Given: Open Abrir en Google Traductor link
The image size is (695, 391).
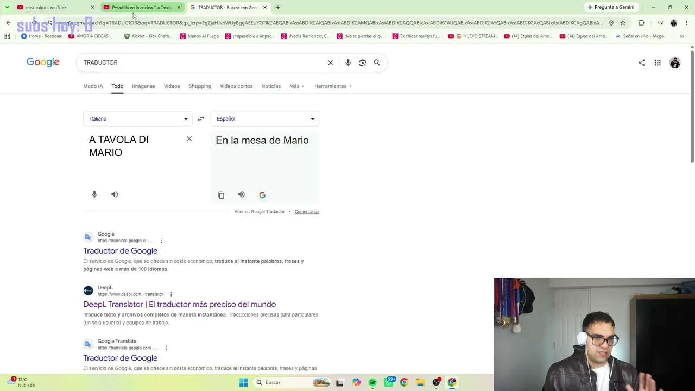Looking at the screenshot, I should pyautogui.click(x=260, y=212).
